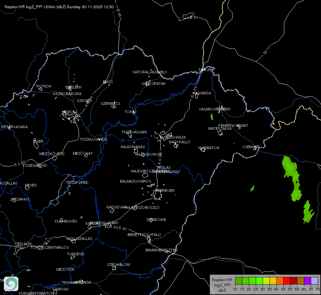Click the MÁTÉSZALKA label
This screenshot has height=295, width=321.
pos(220,128)
